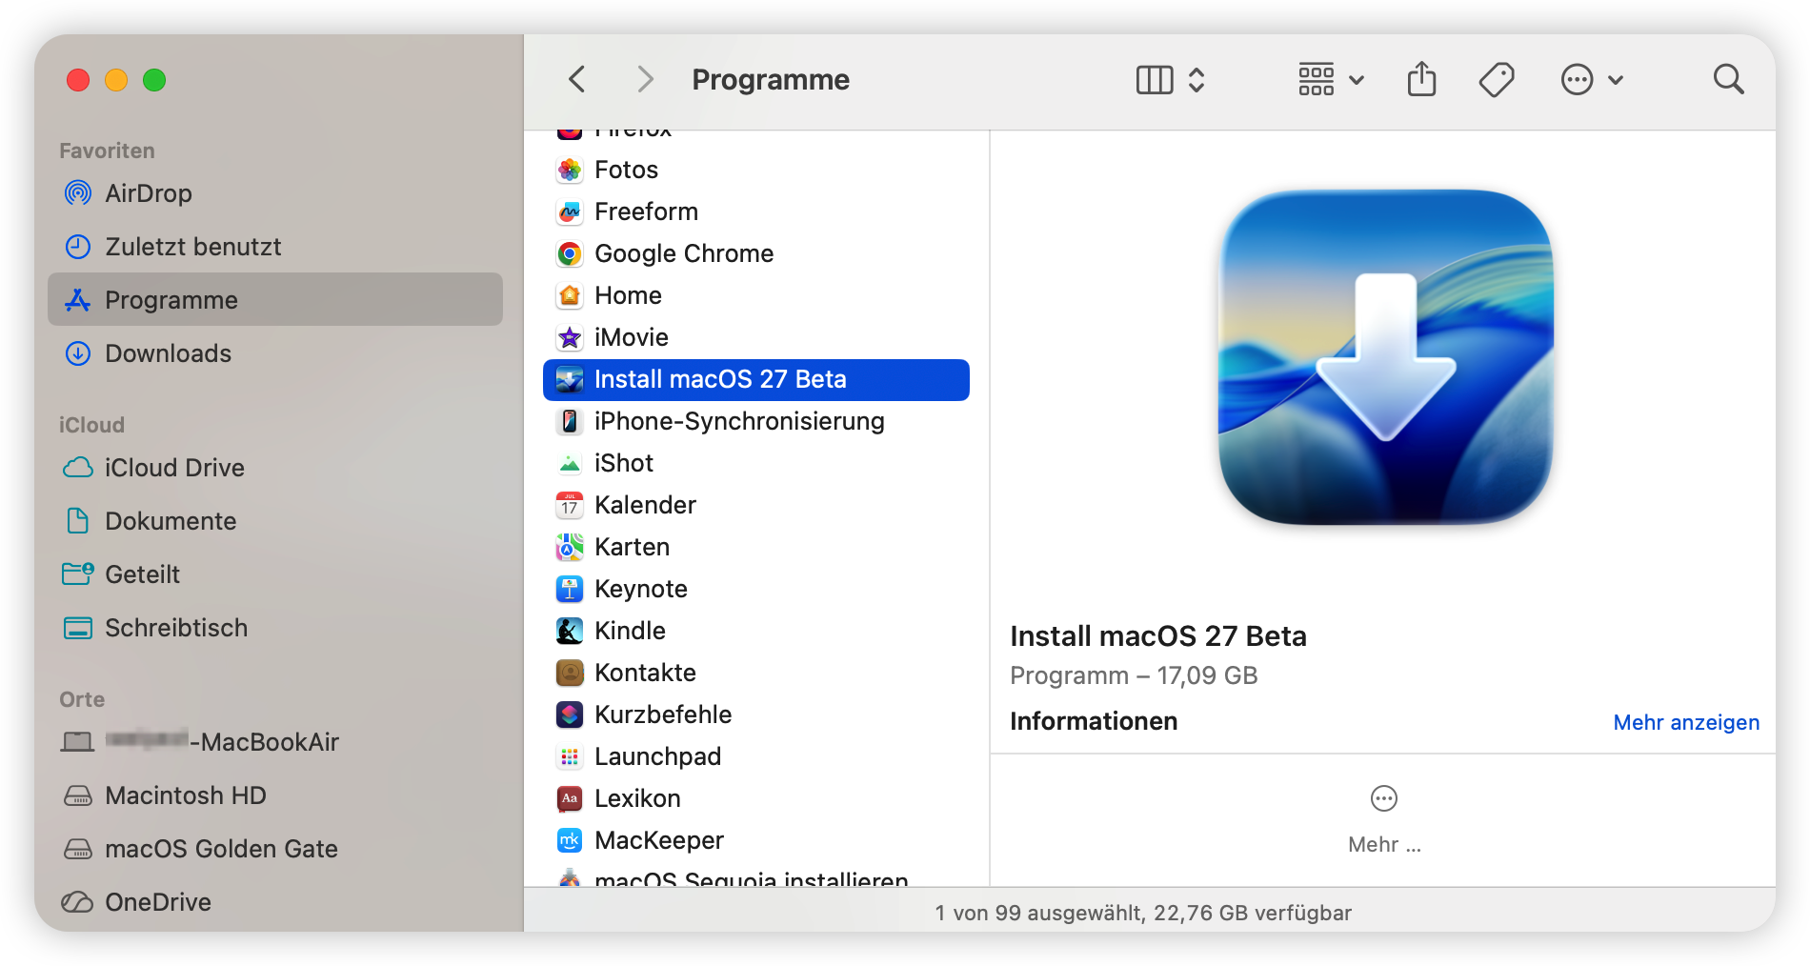This screenshot has width=1810, height=966.
Task: Select AirDrop in the sidebar
Action: tap(275, 193)
